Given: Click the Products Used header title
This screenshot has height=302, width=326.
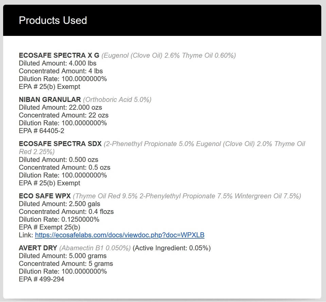Looking at the screenshot, I should point(53,20).
